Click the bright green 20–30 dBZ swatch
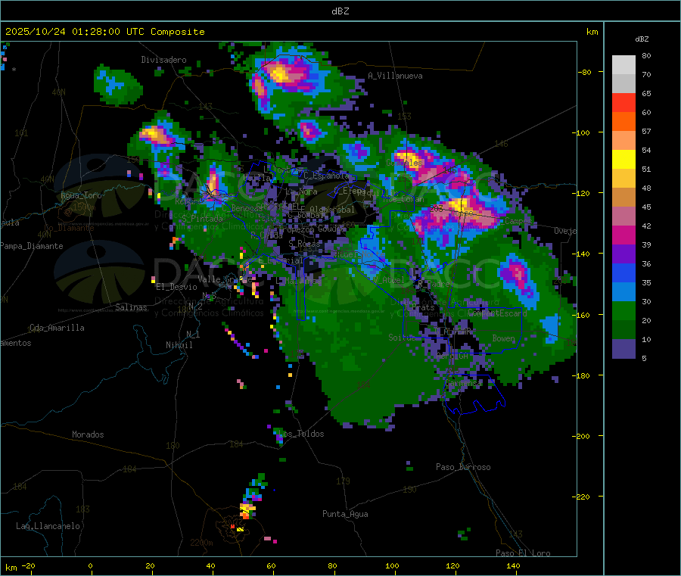 [x=623, y=311]
